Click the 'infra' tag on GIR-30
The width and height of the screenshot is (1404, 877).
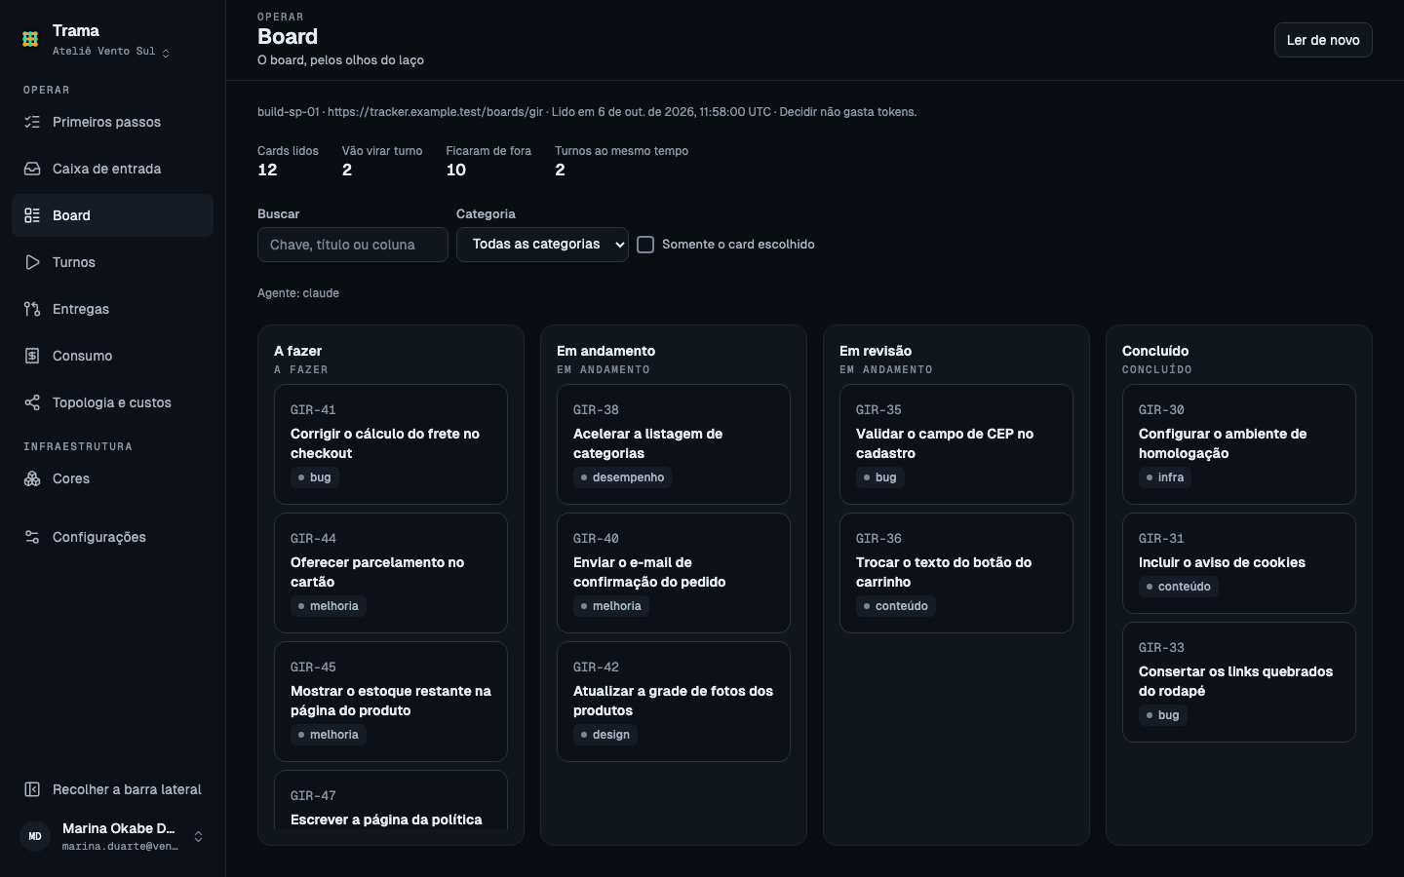[1165, 477]
